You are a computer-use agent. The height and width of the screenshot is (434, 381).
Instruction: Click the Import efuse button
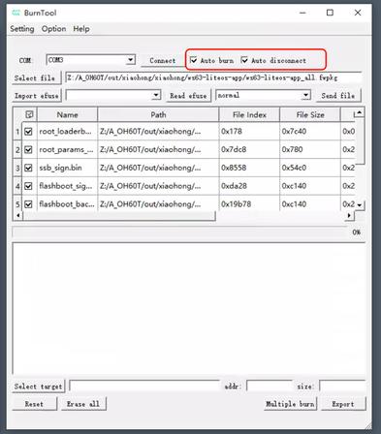click(37, 96)
